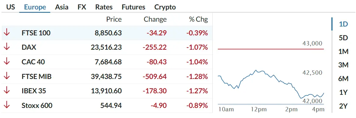Image resolution: width=356 pixels, height=118 pixels.
Task: Click the down arrow next to Stoxx 600
Action: click(7, 105)
